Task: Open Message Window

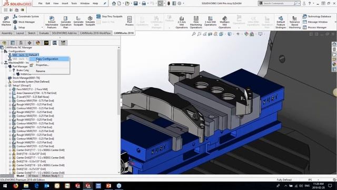Action: pyautogui.click(x=315, y=22)
